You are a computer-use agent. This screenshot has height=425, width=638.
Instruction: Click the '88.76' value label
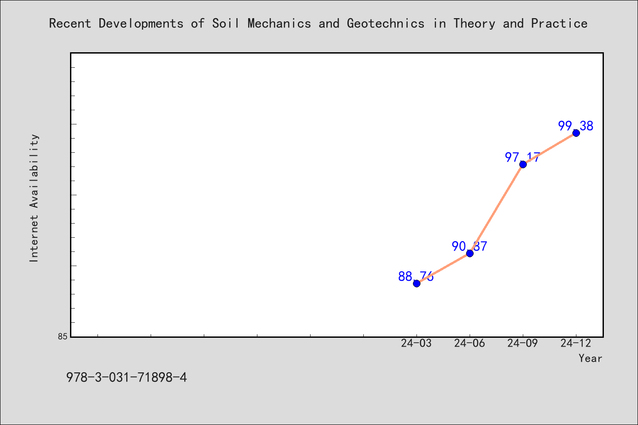click(416, 277)
